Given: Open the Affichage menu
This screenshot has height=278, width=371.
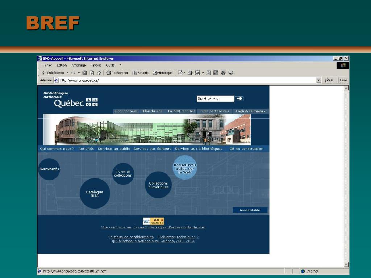Looking at the screenshot, I should [78, 65].
